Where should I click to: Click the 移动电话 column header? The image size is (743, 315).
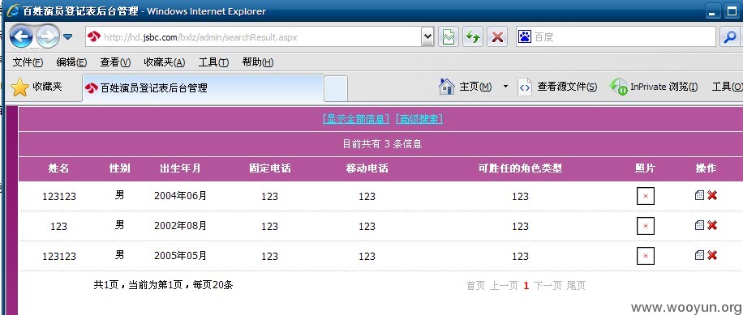click(367, 168)
